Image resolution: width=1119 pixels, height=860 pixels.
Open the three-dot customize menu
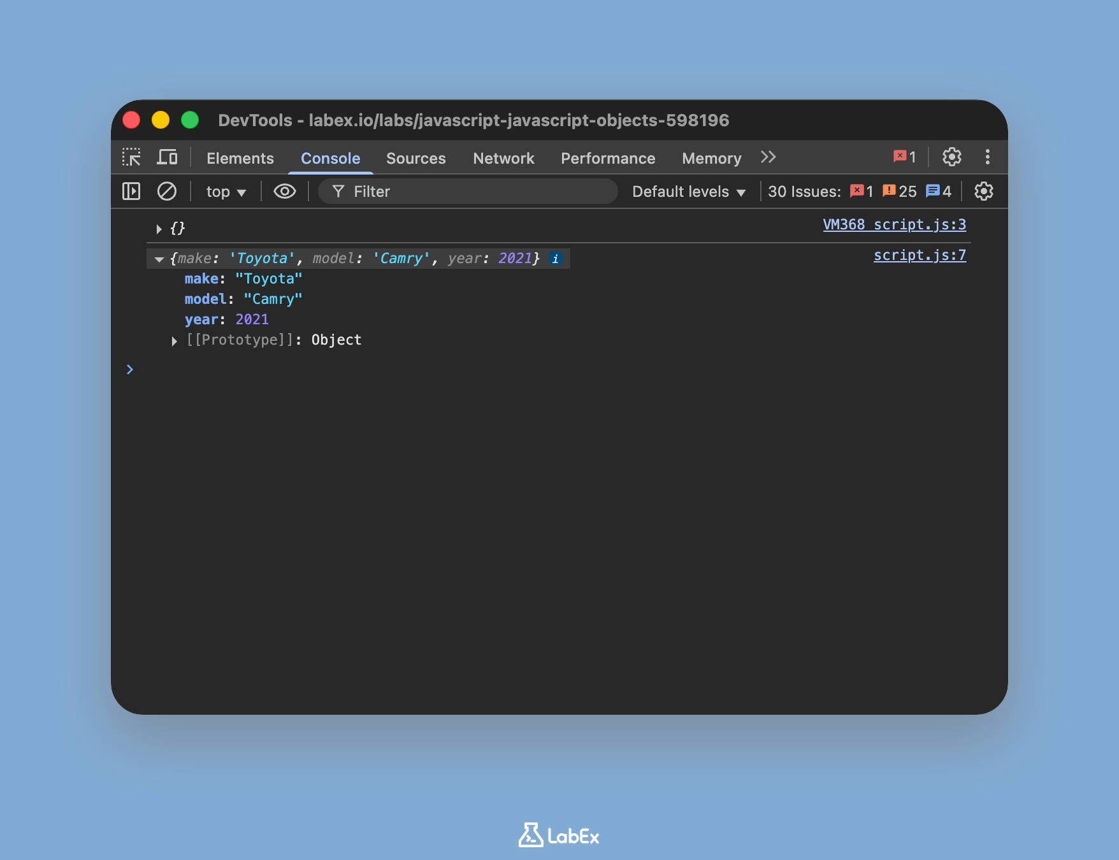coord(987,157)
